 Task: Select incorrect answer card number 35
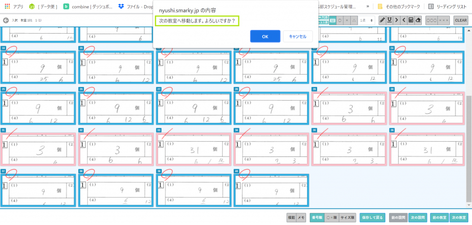(x=349, y=149)
